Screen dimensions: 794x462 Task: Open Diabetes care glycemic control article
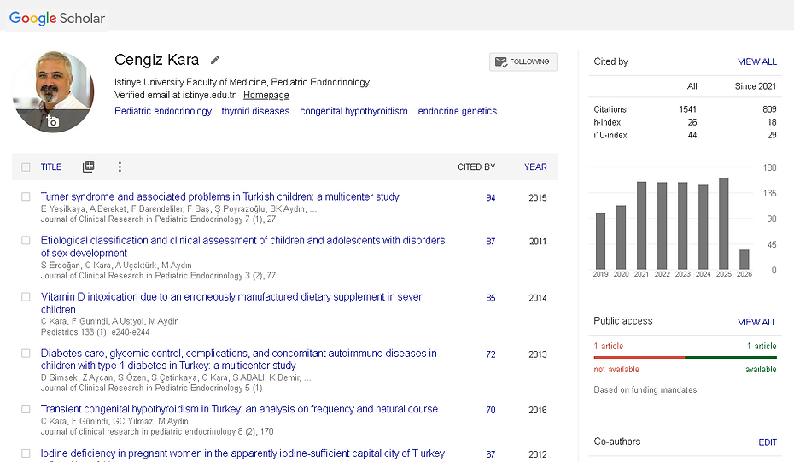[x=238, y=360]
